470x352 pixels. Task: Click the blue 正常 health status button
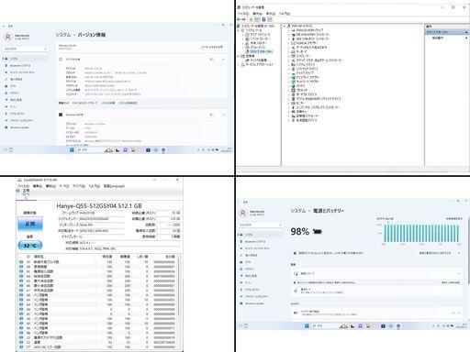coord(30,224)
